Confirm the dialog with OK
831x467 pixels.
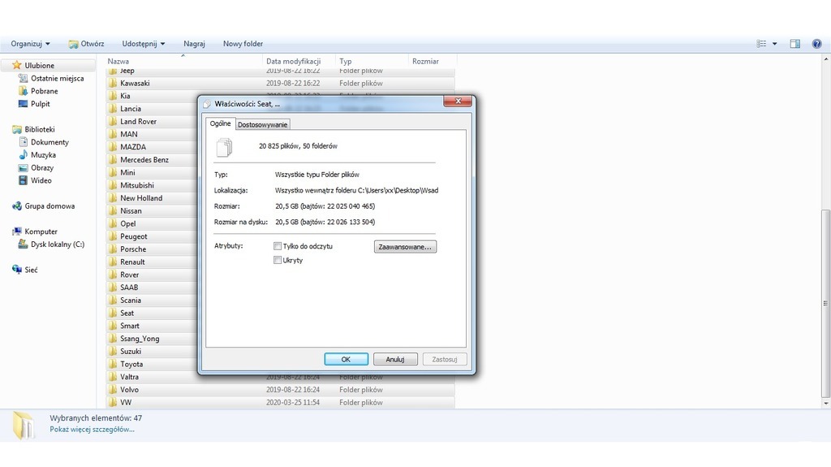pos(346,359)
